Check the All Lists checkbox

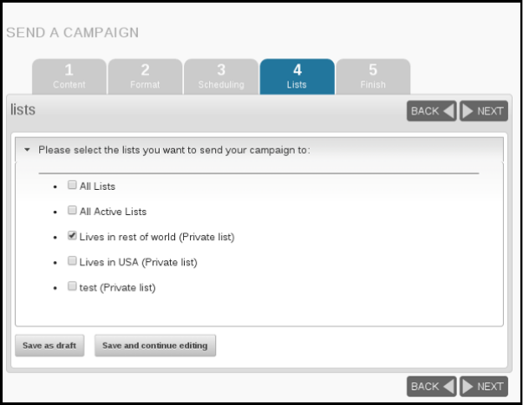pyautogui.click(x=72, y=185)
